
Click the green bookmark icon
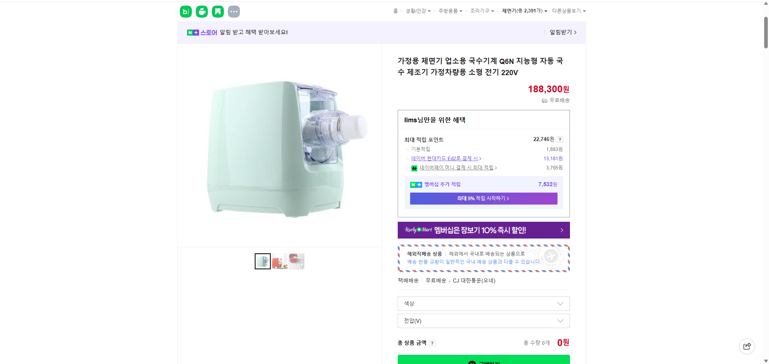pyautogui.click(x=217, y=11)
